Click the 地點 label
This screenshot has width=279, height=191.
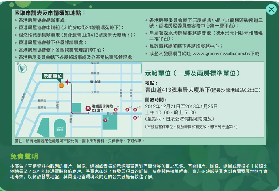(x=151, y=83)
